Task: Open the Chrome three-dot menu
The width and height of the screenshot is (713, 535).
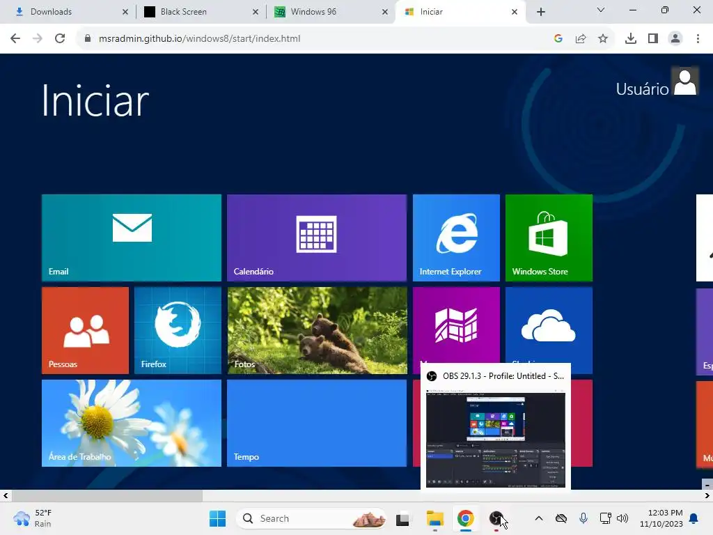Action: click(x=698, y=38)
